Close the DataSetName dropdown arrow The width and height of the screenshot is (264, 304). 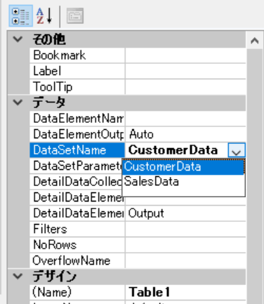237,150
